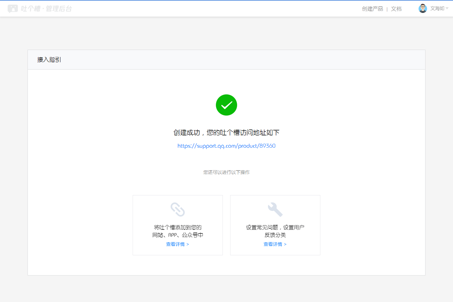This screenshot has height=302, width=453.
Task: Open the 文海如 account dropdown arrow
Action: [x=447, y=9]
